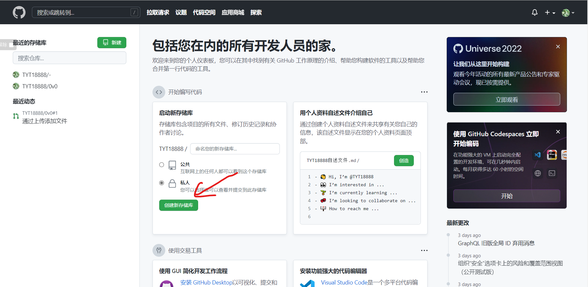The image size is (588, 287).
Task: Click the avatar beside TYT18888/-
Action: point(16,75)
